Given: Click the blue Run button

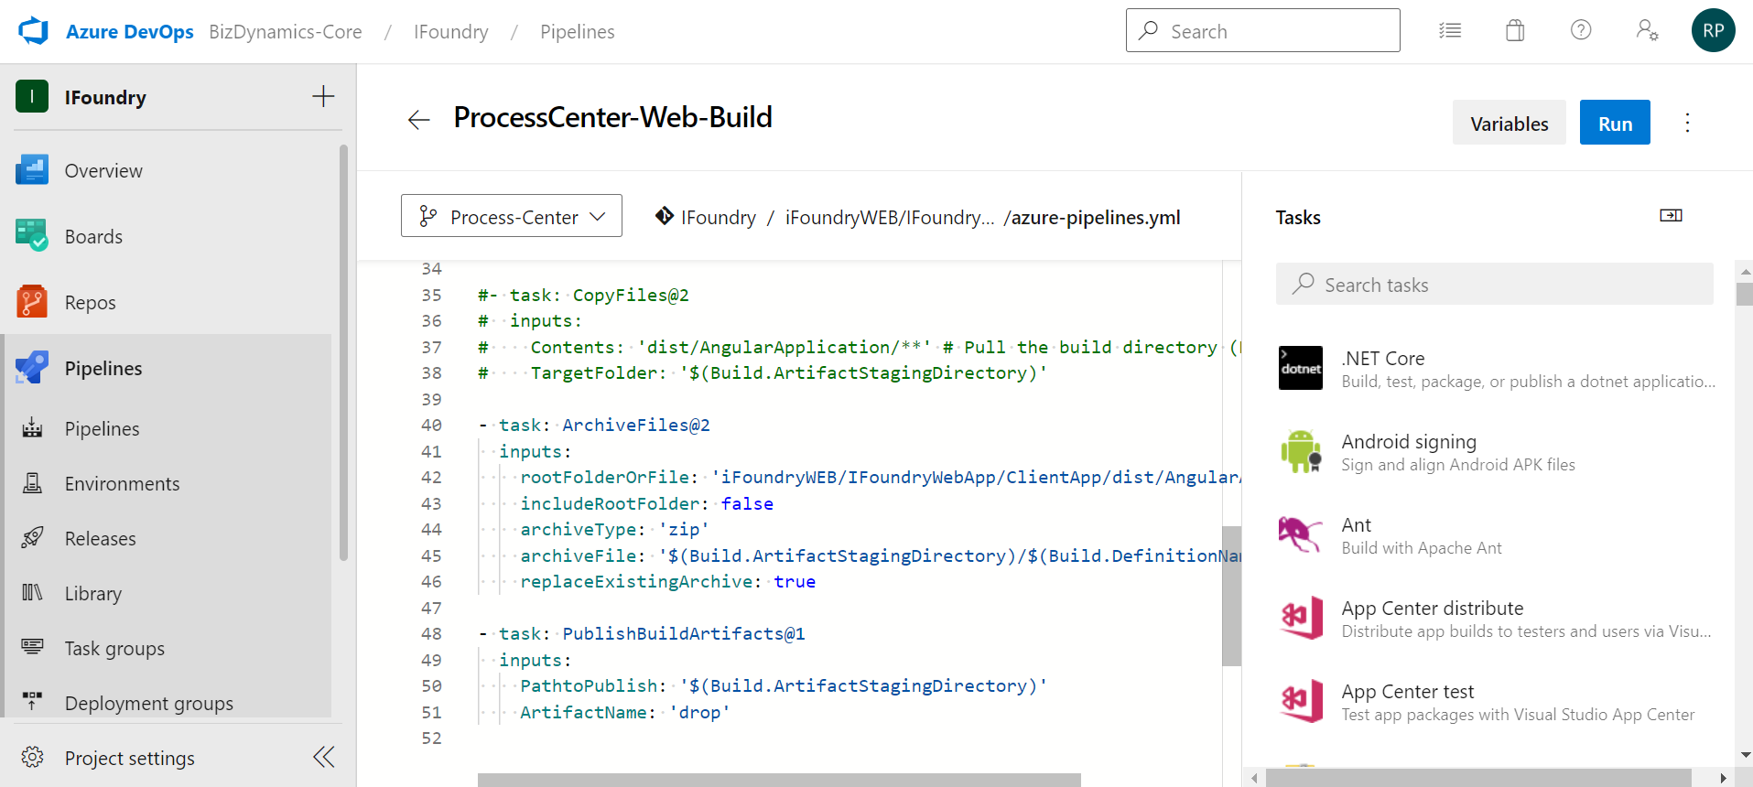Looking at the screenshot, I should 1615,123.
